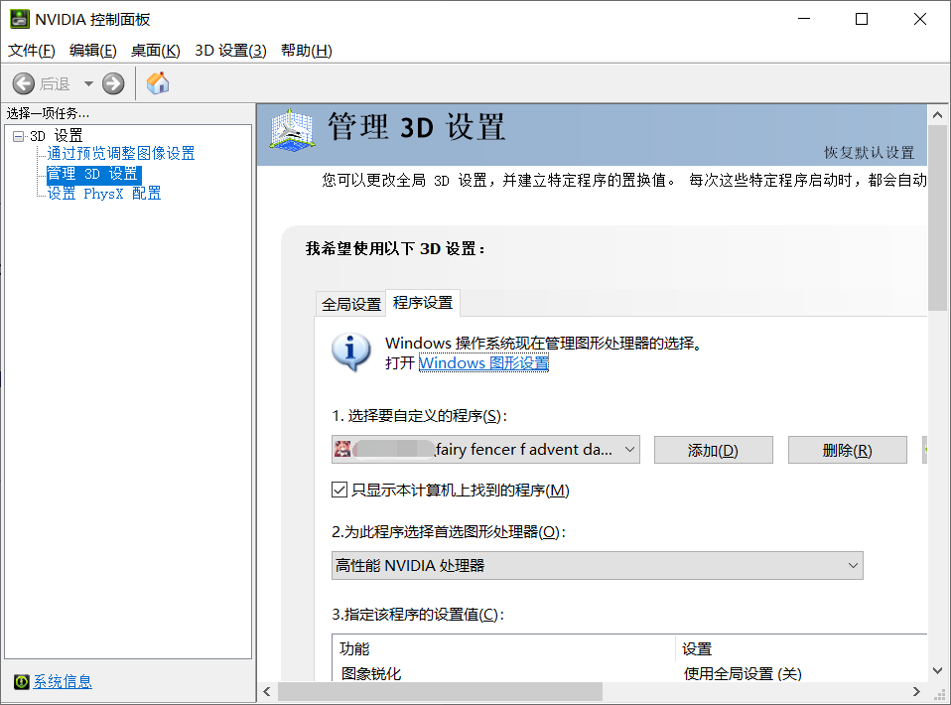Open the Windows 图形设置 link
This screenshot has width=951, height=705.
coord(483,363)
